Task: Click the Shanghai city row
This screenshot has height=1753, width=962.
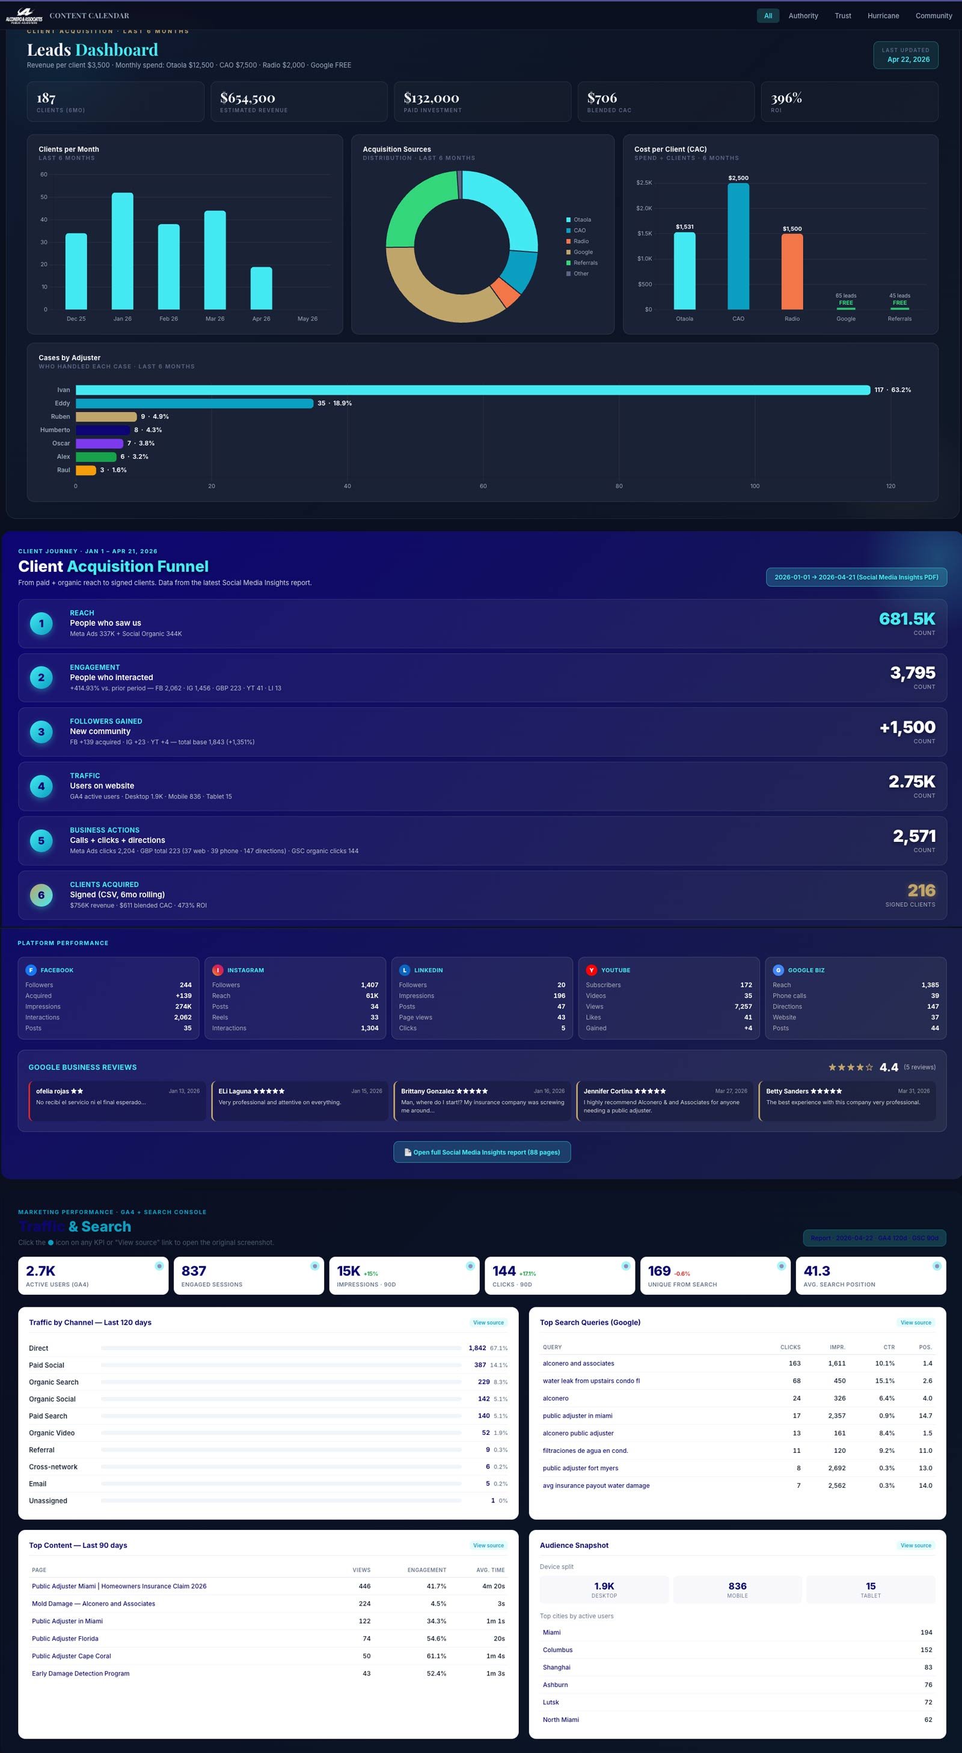Action: 738,1667
